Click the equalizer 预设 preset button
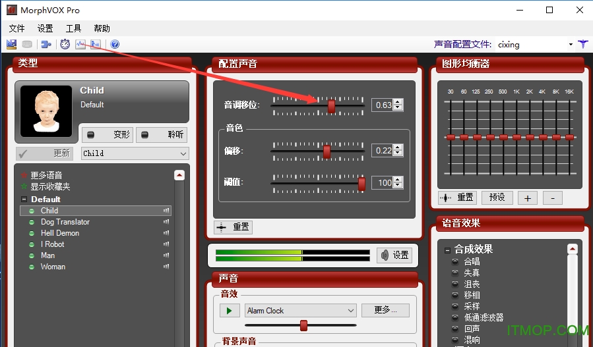The width and height of the screenshot is (593, 347). pyautogui.click(x=497, y=198)
